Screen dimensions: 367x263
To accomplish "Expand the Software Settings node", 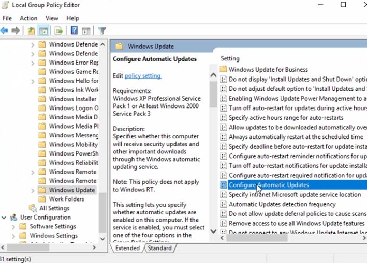I will pyautogui.click(x=13, y=227).
